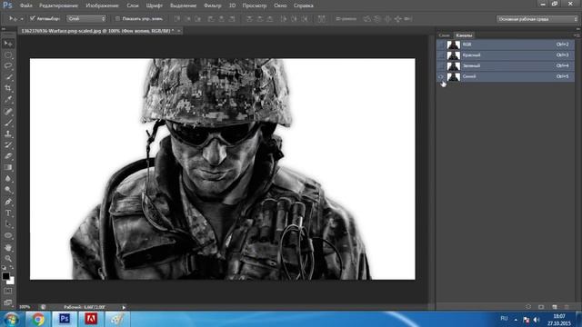Open the Основная рабочая среда workspace dropdown
Screen dimensions: 582x327
pyautogui.click(x=537, y=19)
